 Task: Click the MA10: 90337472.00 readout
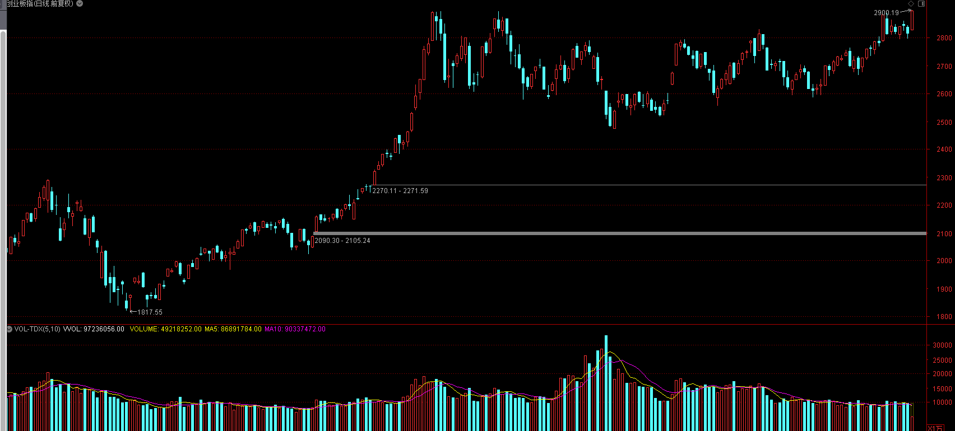click(x=295, y=329)
